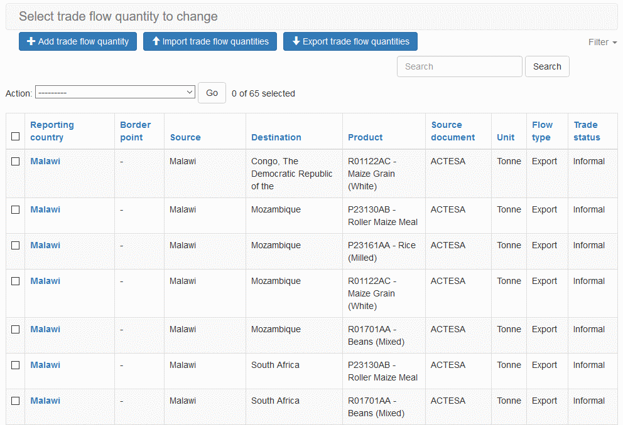Sort by Border point column
Viewport: 623px width, 425px height.
[x=135, y=131]
